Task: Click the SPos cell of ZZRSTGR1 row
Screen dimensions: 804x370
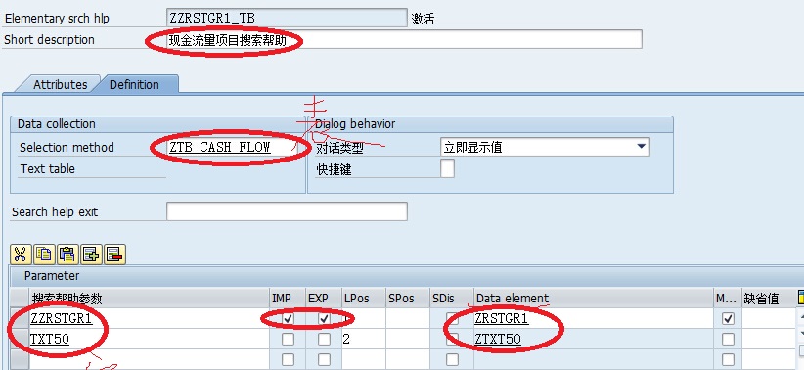Action: 407,319
